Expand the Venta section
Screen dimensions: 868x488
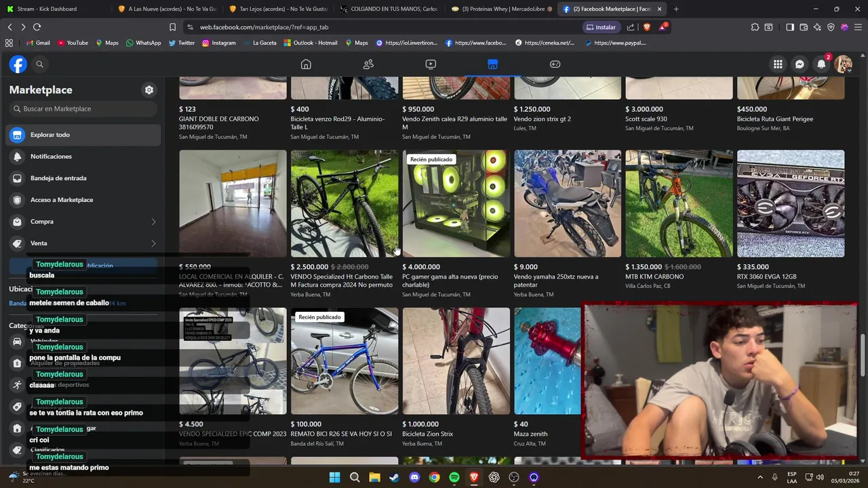pyautogui.click(x=85, y=243)
